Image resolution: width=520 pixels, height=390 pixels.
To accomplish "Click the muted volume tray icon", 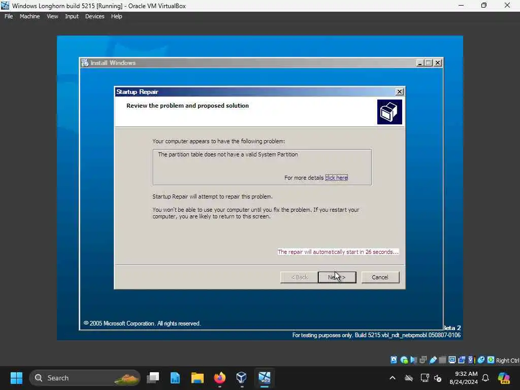I will tap(438, 378).
